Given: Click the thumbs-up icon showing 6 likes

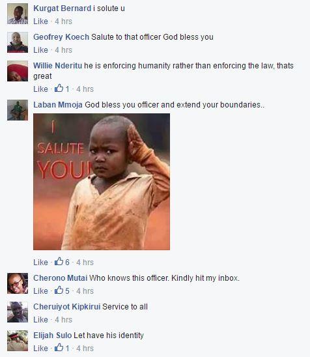Looking at the screenshot, I should (x=59, y=261).
